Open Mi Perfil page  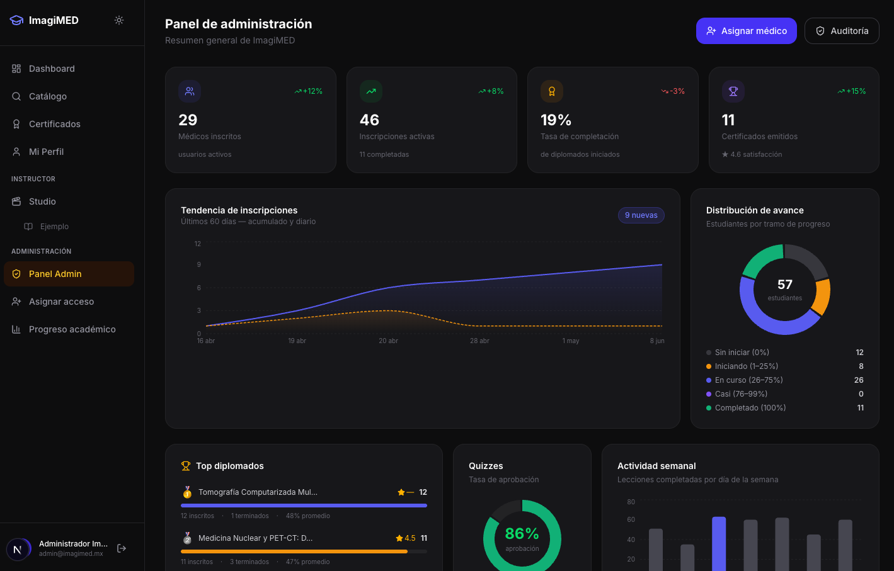coord(69,152)
